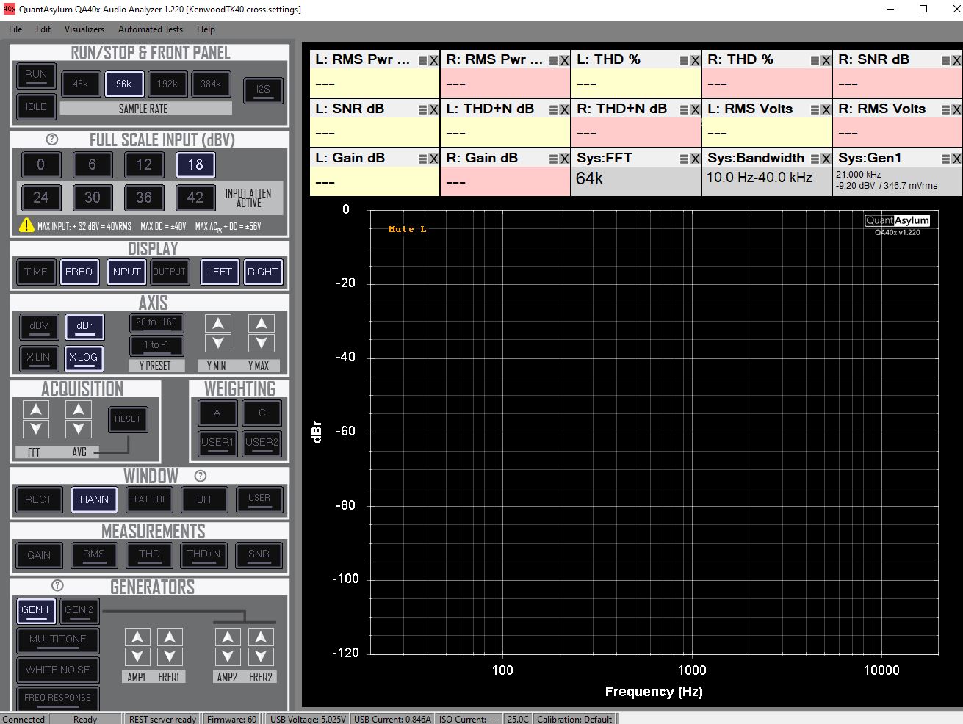This screenshot has width=963, height=724.
Task: Select the 42 dBV full scale input
Action: (195, 198)
